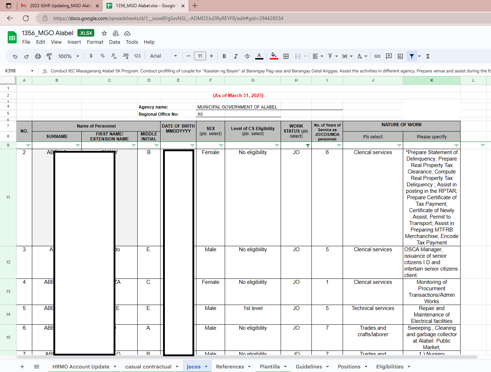Screen dimensions: 491x372
Task: Open the fill color picker
Action: point(274,56)
